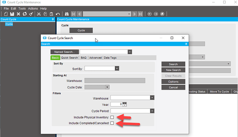Image resolution: width=238 pixels, height=137 pixels.
Task: Decrease the Year spinner value
Action: click(125, 105)
